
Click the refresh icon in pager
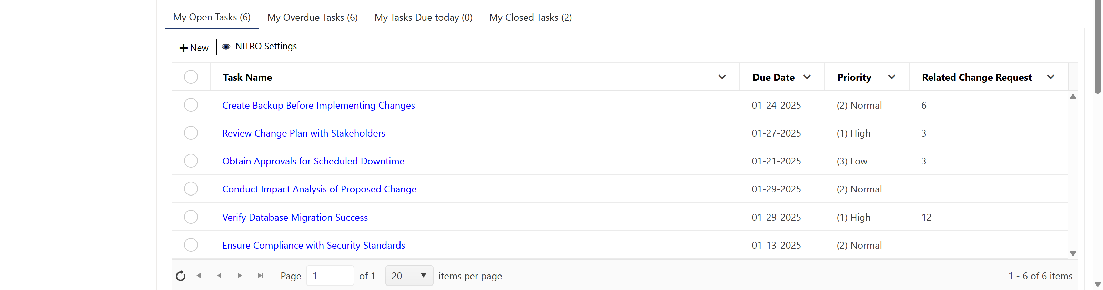pyautogui.click(x=181, y=276)
